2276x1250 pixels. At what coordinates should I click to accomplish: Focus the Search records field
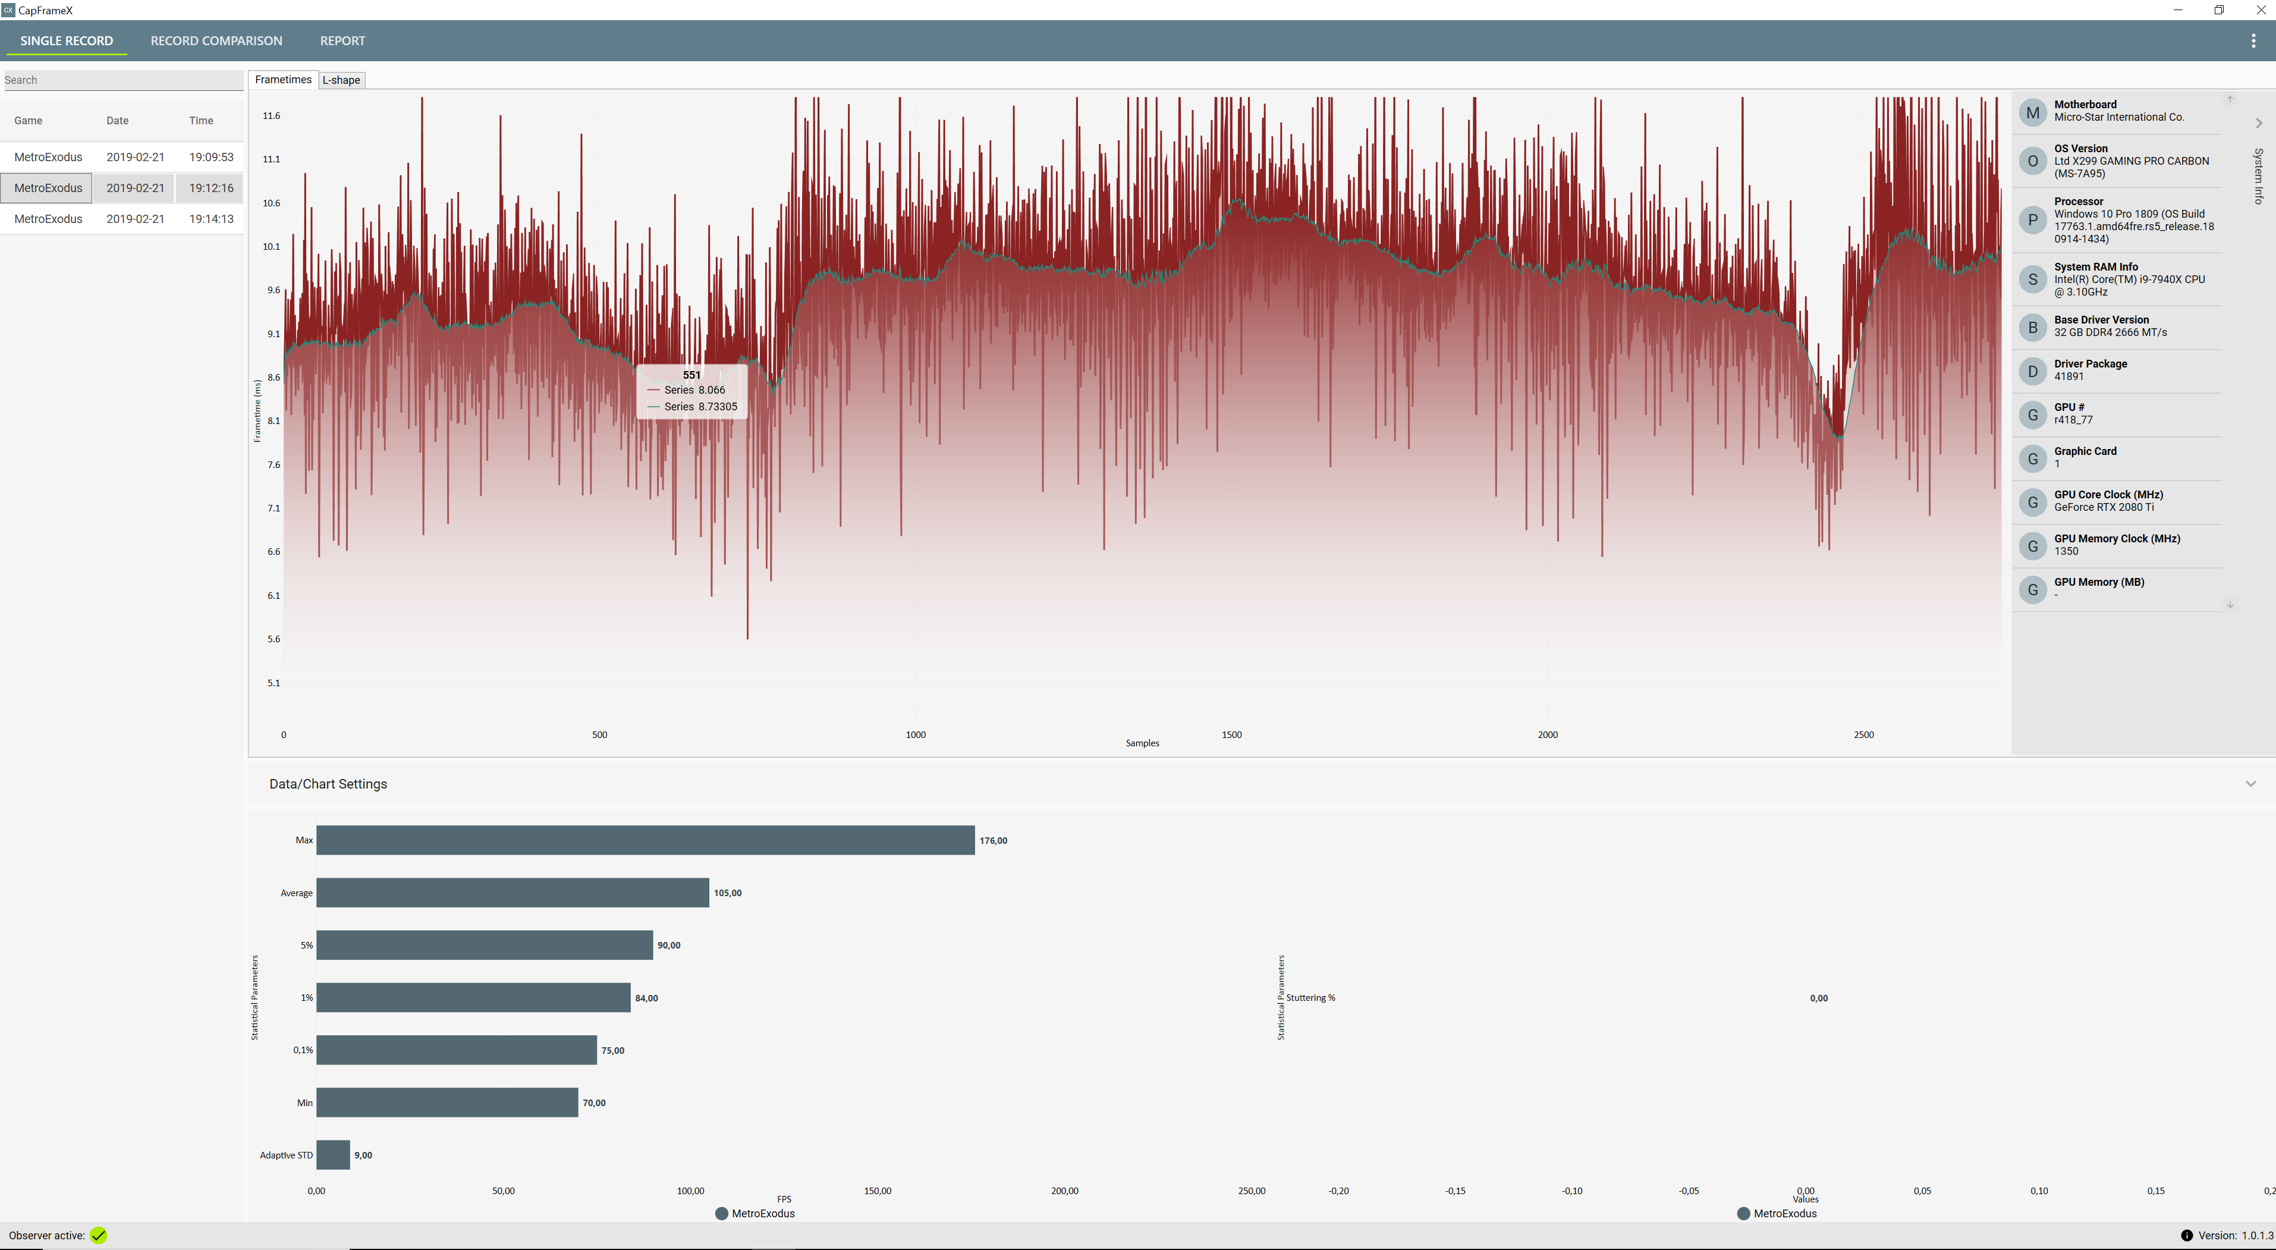coord(123,80)
